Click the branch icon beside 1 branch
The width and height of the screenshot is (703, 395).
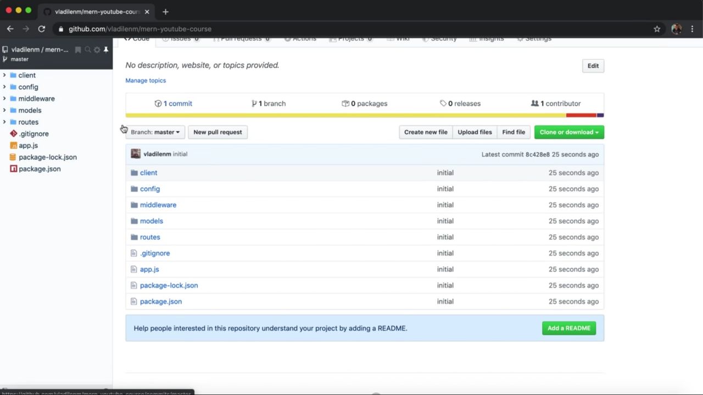pos(254,103)
